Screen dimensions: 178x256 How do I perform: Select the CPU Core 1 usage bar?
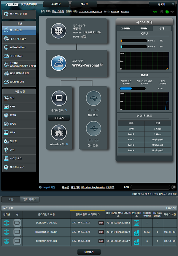134,41
